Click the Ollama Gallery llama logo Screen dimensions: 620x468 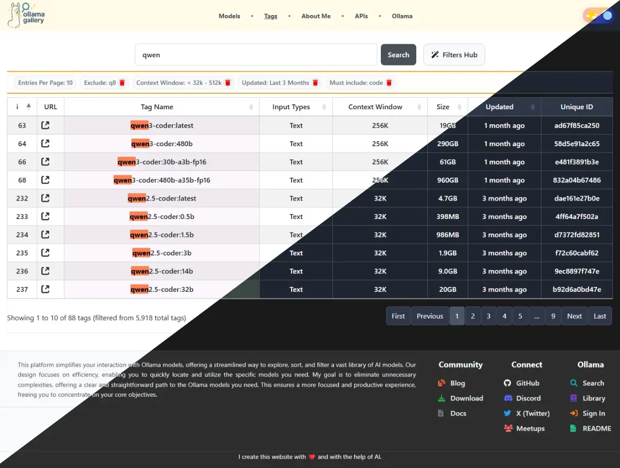point(27,15)
